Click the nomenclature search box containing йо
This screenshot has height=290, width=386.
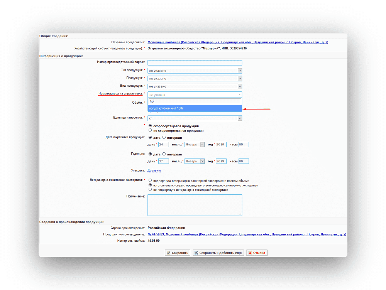tap(195, 101)
